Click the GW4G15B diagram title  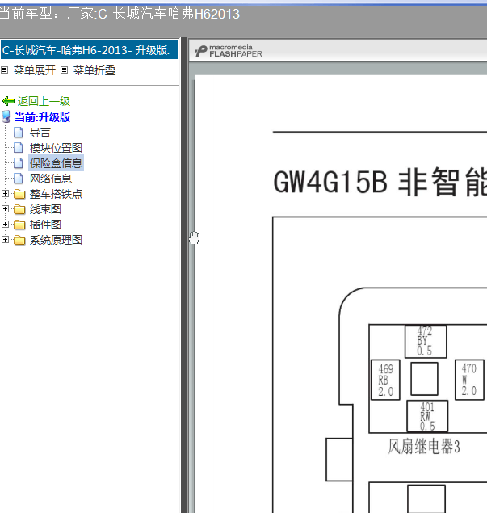tap(380, 182)
